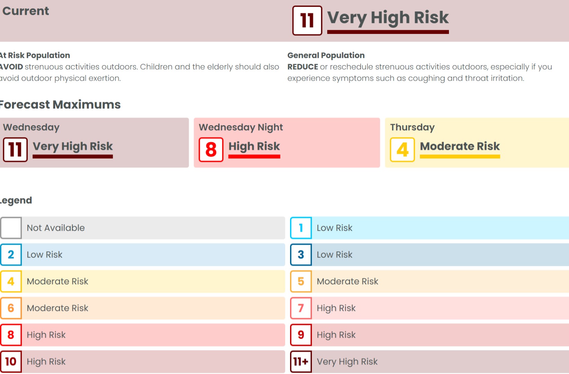
Task: Click the legend 11+ badge
Action: coord(301,362)
